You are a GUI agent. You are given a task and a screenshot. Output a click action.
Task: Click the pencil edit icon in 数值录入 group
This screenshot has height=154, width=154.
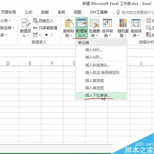35,35
